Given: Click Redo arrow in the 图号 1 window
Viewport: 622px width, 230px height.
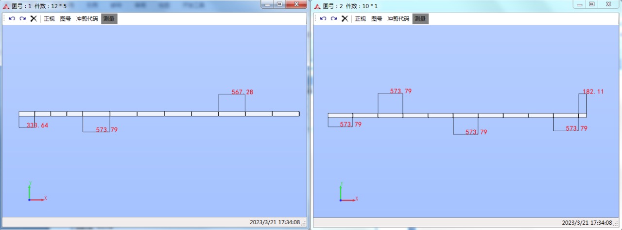Looking at the screenshot, I should point(22,19).
